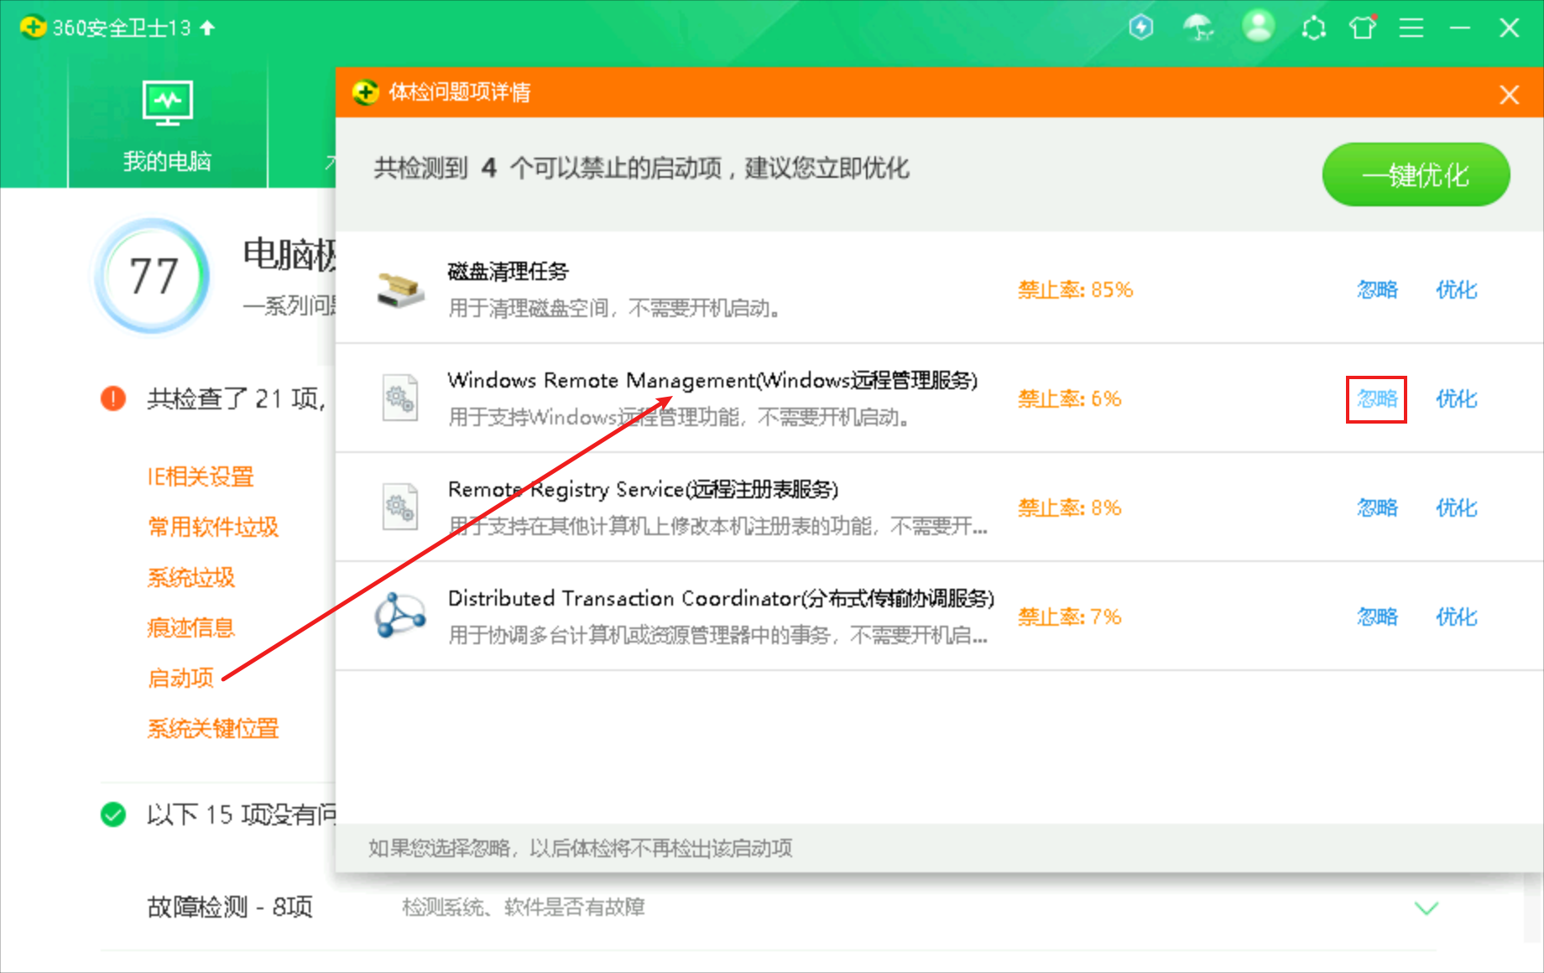Open the IE相关设置 problem category
Image resolution: width=1544 pixels, height=973 pixels.
click(x=201, y=476)
